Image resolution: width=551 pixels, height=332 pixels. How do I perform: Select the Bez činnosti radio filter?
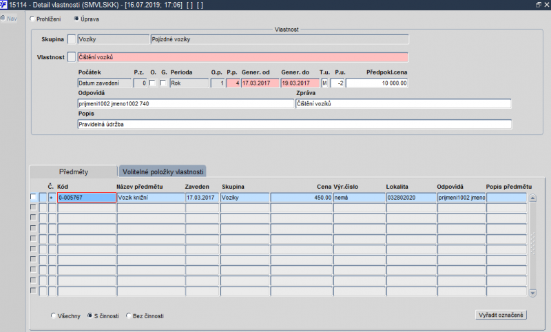coord(129,316)
